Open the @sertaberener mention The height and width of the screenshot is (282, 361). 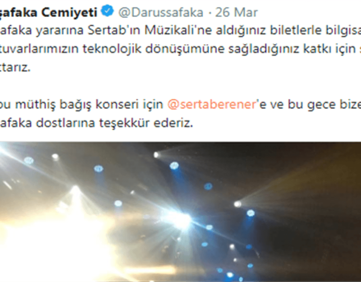click(x=212, y=104)
